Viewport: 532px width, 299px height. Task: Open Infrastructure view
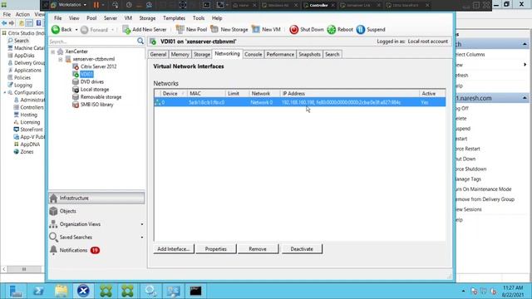click(96, 198)
